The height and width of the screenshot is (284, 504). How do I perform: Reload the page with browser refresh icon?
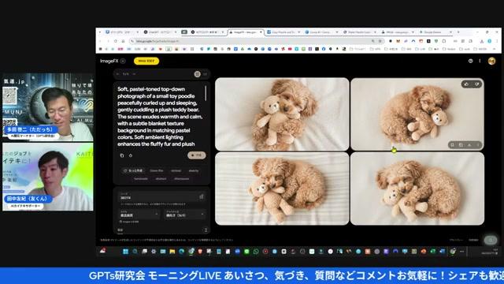[x=116, y=41]
